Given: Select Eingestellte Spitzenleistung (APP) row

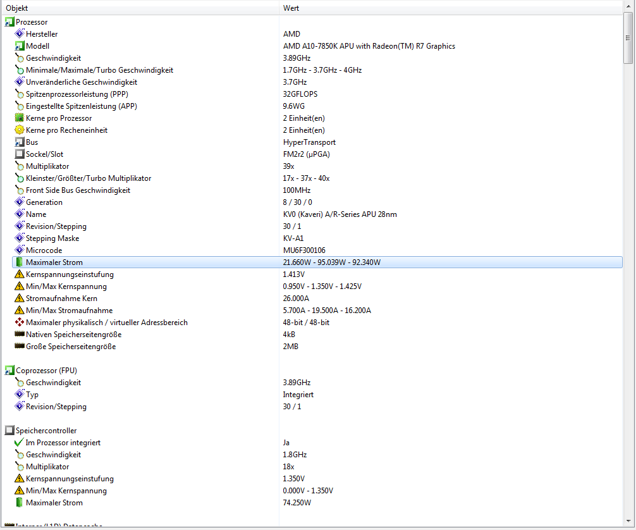Looking at the screenshot, I should (x=317, y=106).
